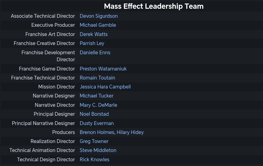Click Preston Watamaniuk name

(x=103, y=69)
